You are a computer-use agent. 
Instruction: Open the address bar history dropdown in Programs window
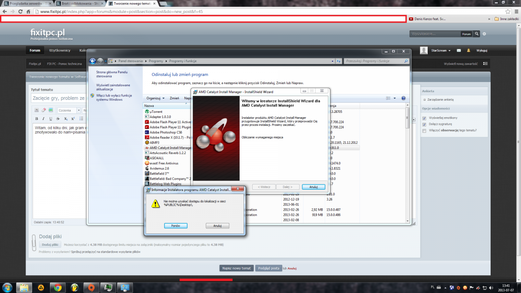(x=333, y=61)
